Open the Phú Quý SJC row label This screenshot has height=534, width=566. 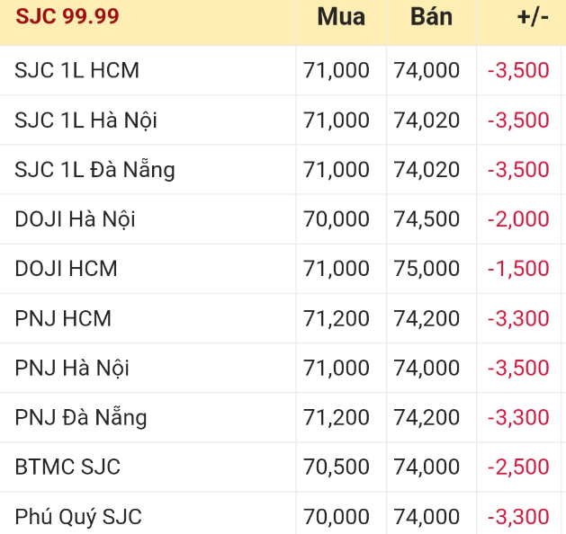(x=78, y=517)
